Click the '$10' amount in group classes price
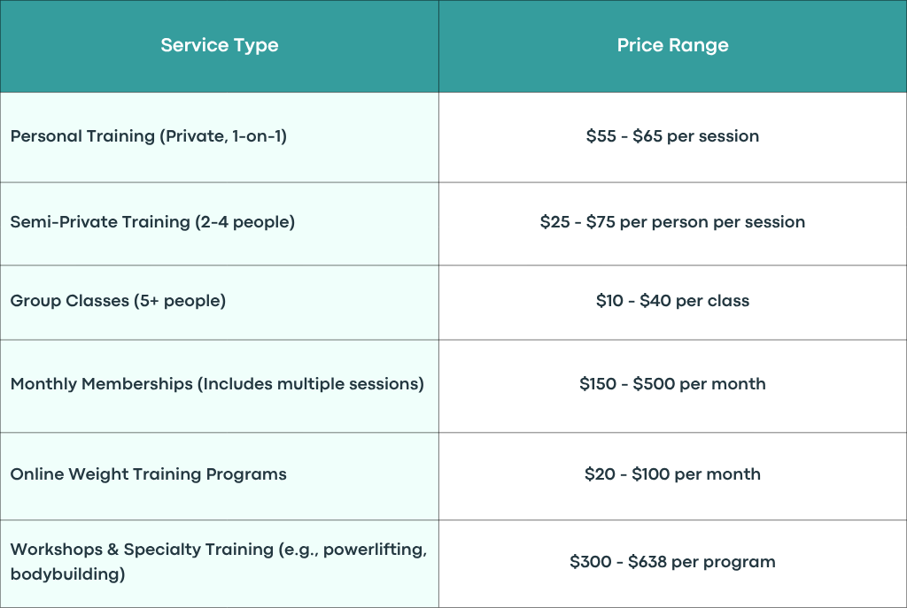The width and height of the screenshot is (907, 608). (609, 301)
